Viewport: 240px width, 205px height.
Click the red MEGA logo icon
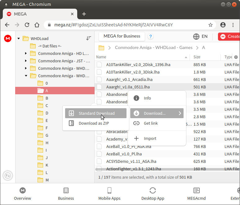8,38
